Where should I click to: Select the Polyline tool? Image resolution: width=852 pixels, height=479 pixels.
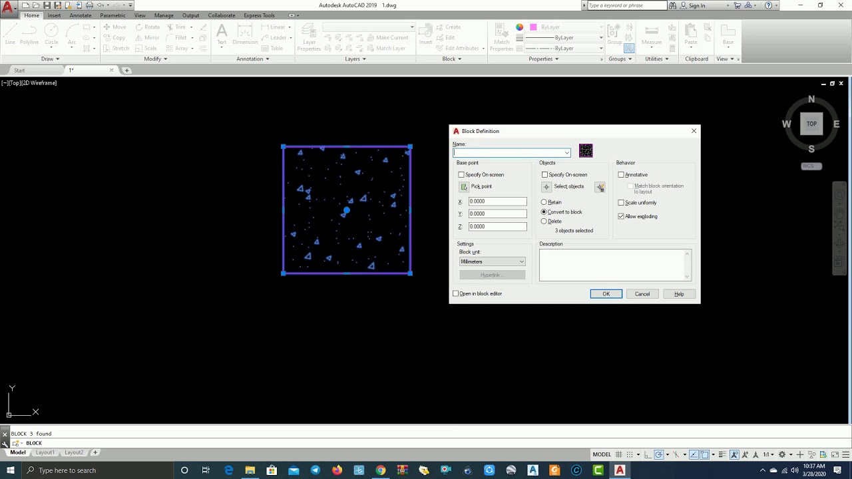pos(29,35)
